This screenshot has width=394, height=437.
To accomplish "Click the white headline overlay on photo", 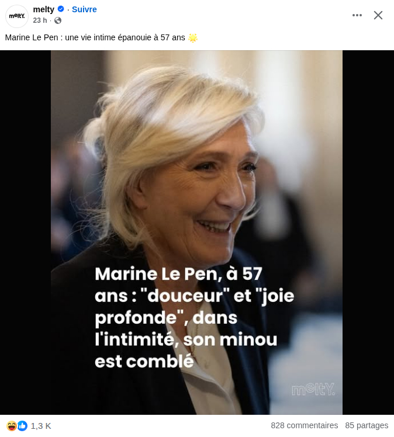I will click(x=194, y=317).
